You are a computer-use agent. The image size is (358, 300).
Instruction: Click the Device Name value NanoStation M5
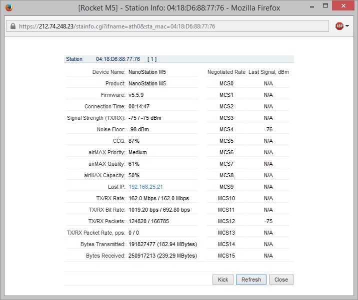pyautogui.click(x=147, y=72)
